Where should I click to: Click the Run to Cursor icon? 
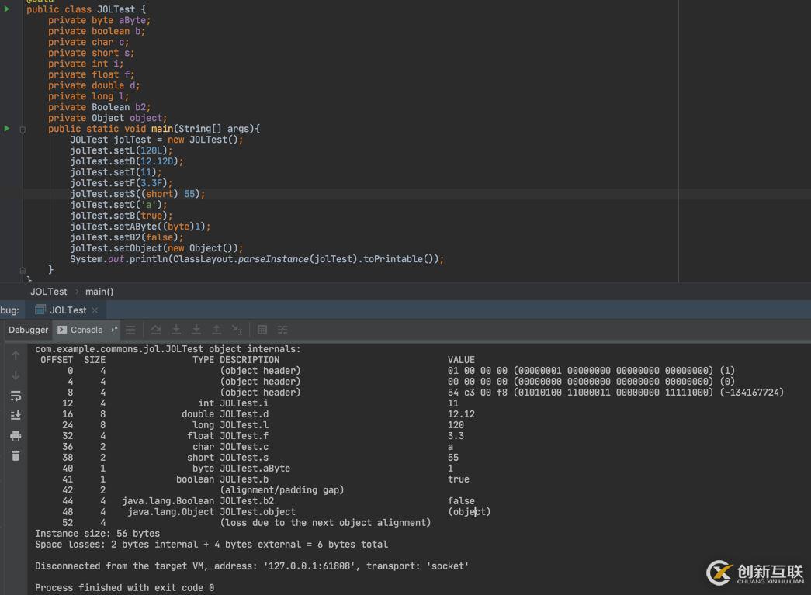237,330
